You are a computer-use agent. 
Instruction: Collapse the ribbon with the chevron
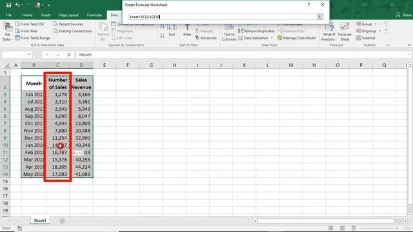408,45
